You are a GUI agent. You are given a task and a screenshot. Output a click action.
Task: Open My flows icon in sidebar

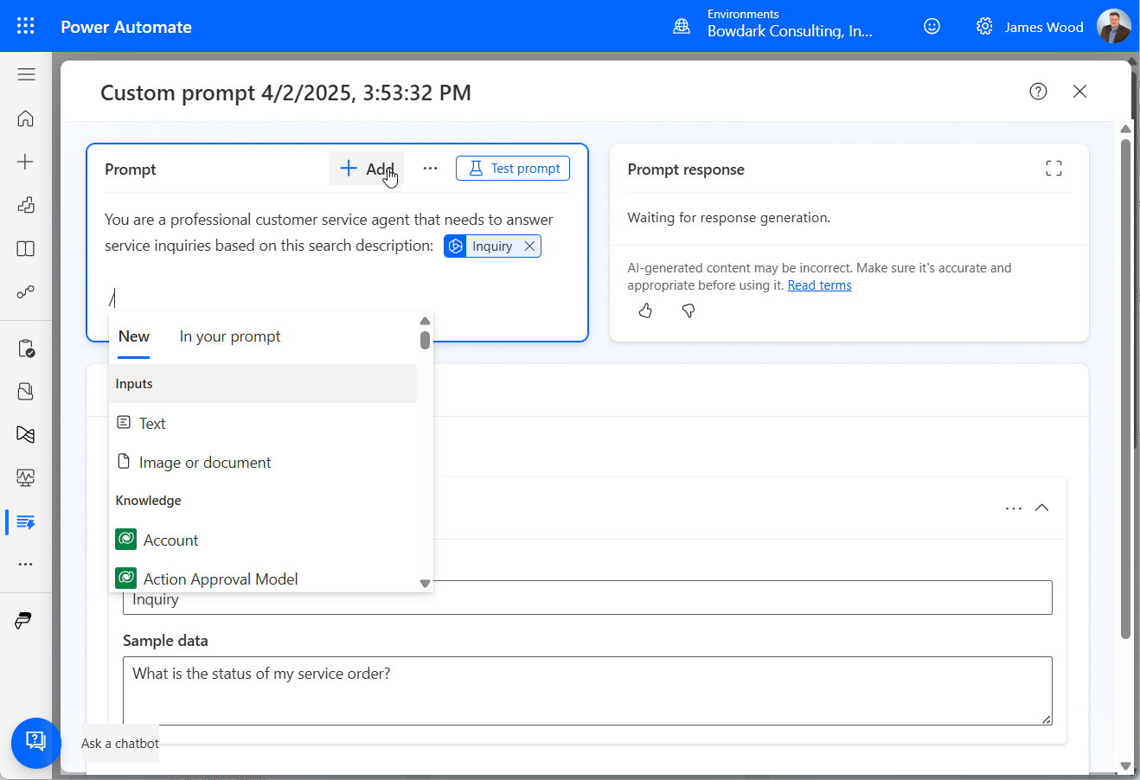[26, 292]
